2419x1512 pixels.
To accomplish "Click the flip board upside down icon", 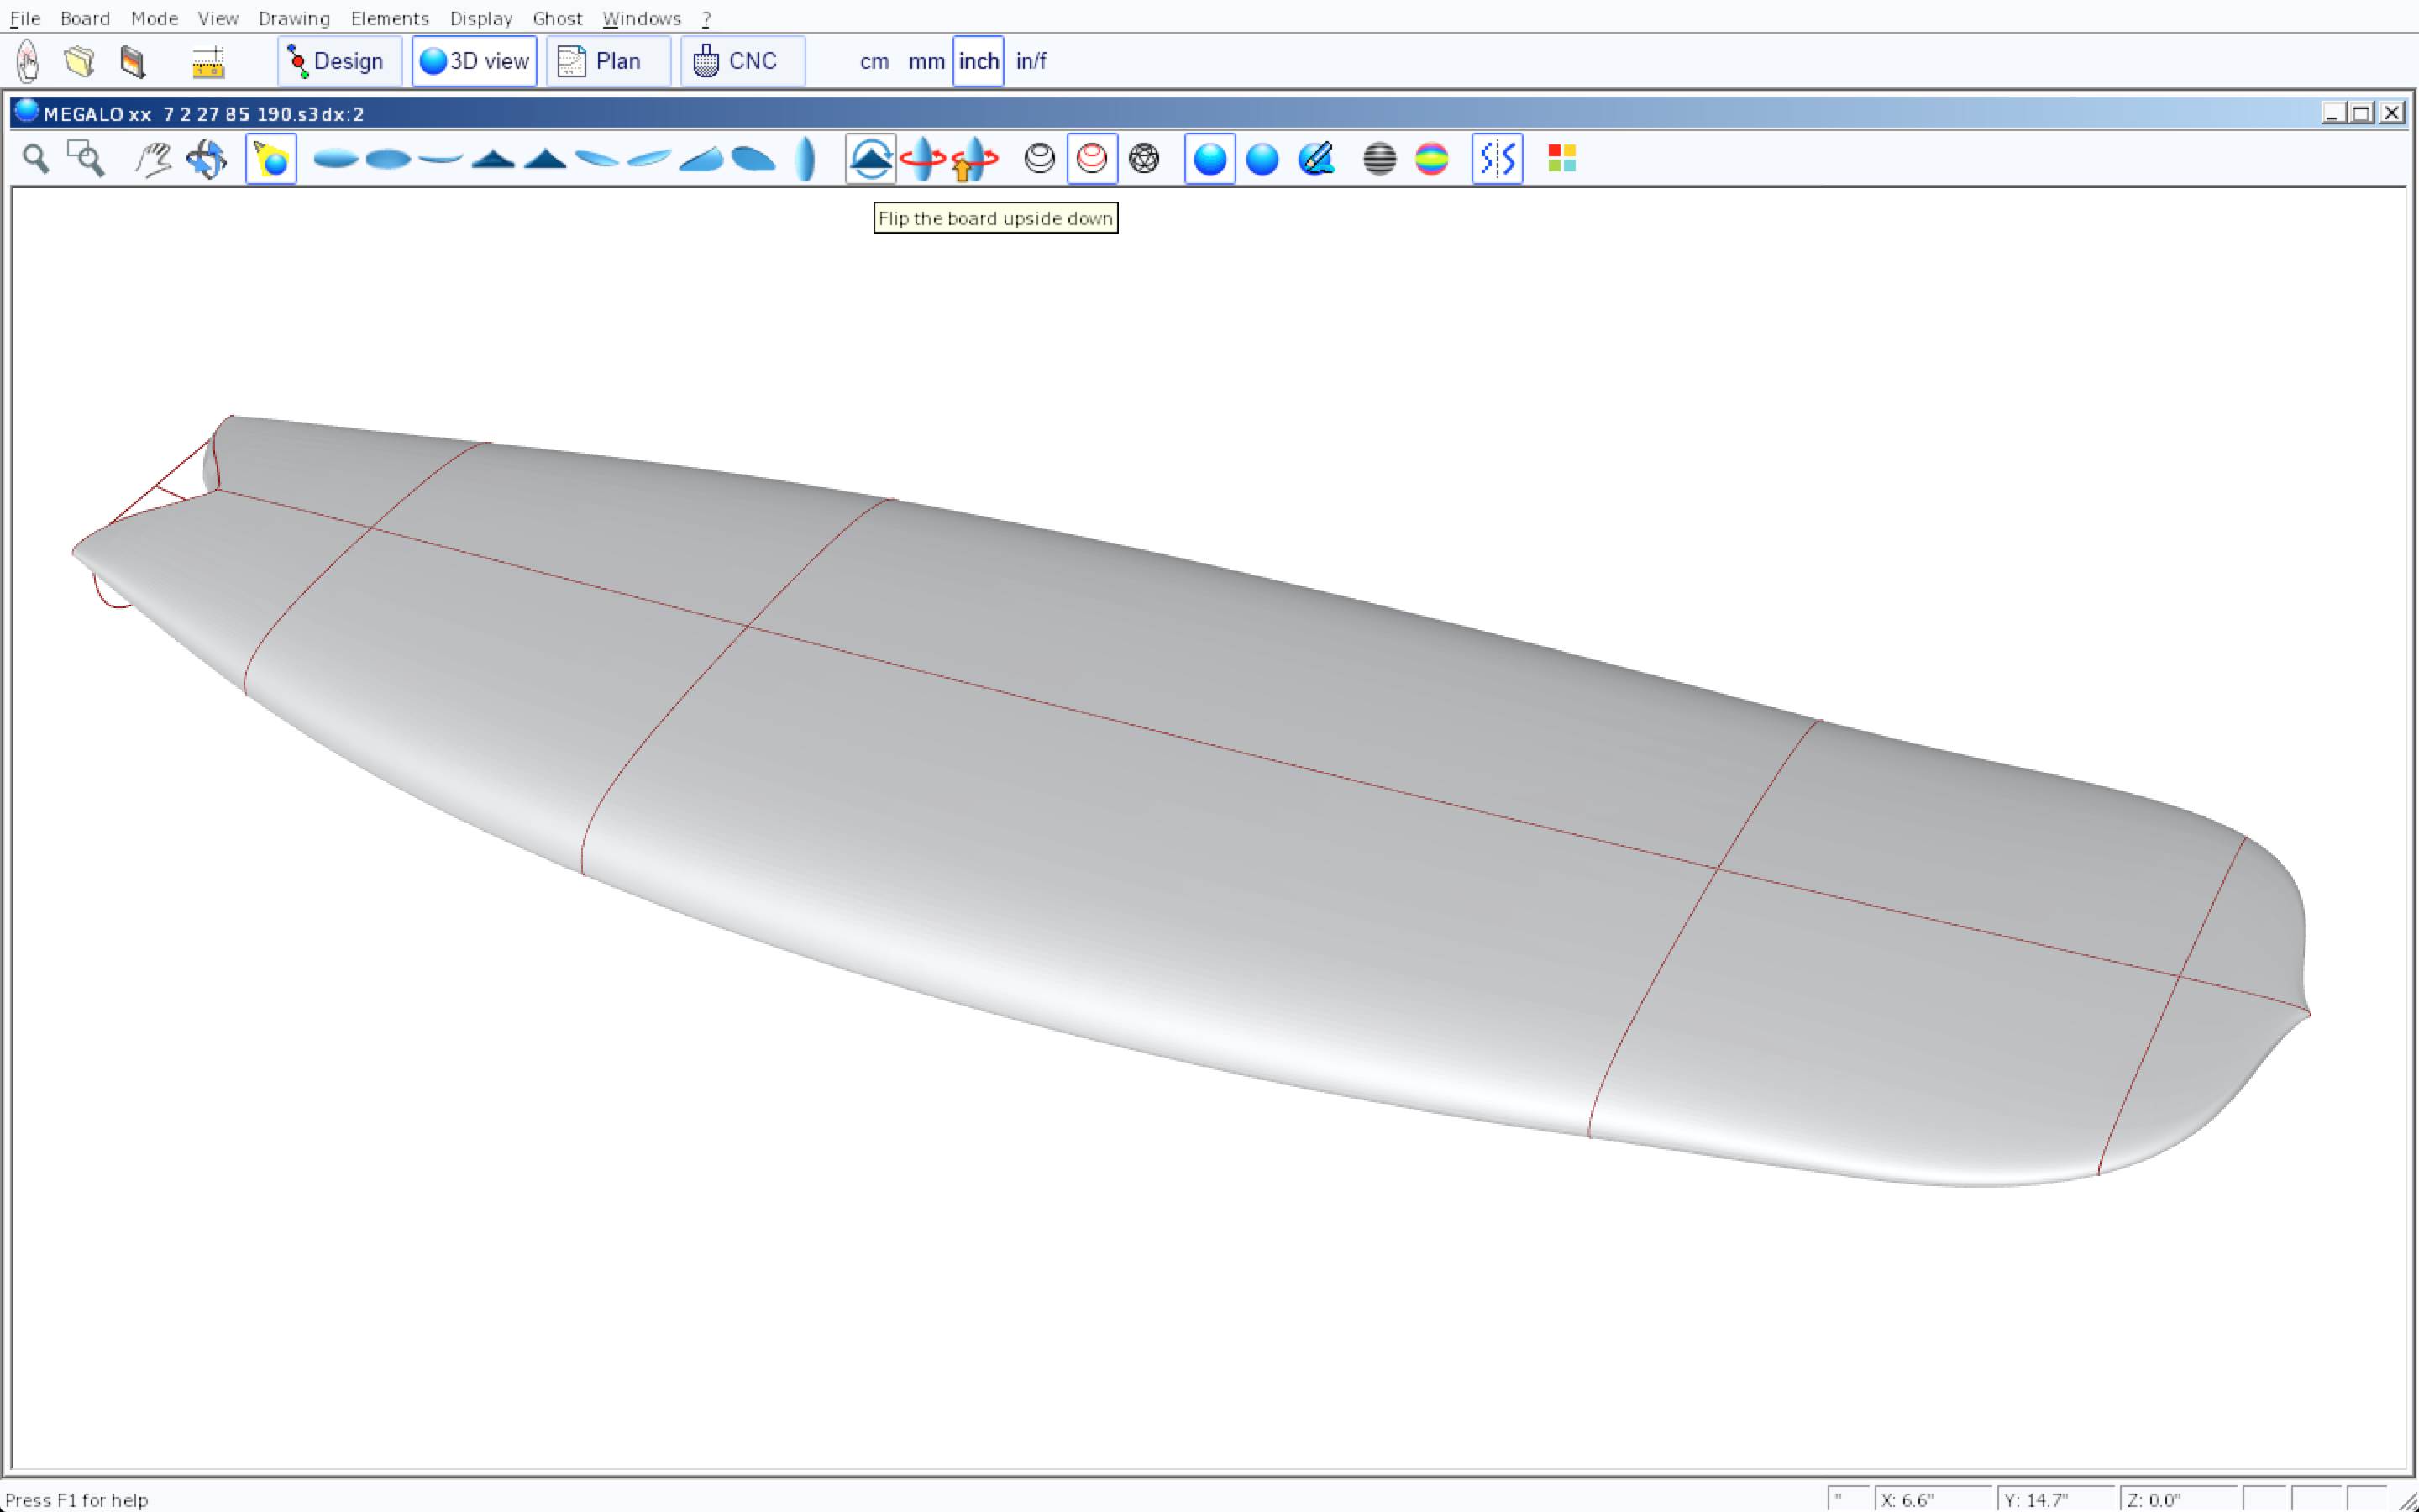I will pos(869,159).
